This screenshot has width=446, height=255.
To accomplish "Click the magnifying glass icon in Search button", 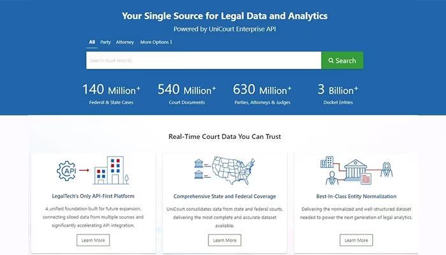I will click(x=331, y=61).
